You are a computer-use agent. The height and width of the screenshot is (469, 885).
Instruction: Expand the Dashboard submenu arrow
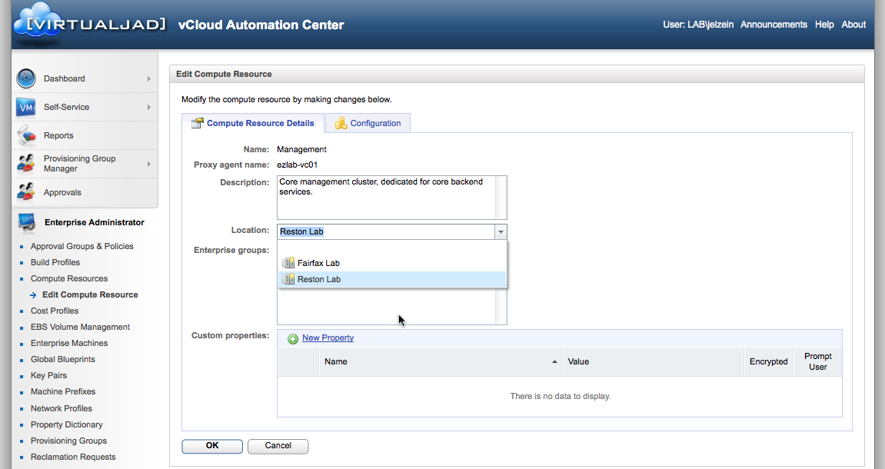(149, 78)
